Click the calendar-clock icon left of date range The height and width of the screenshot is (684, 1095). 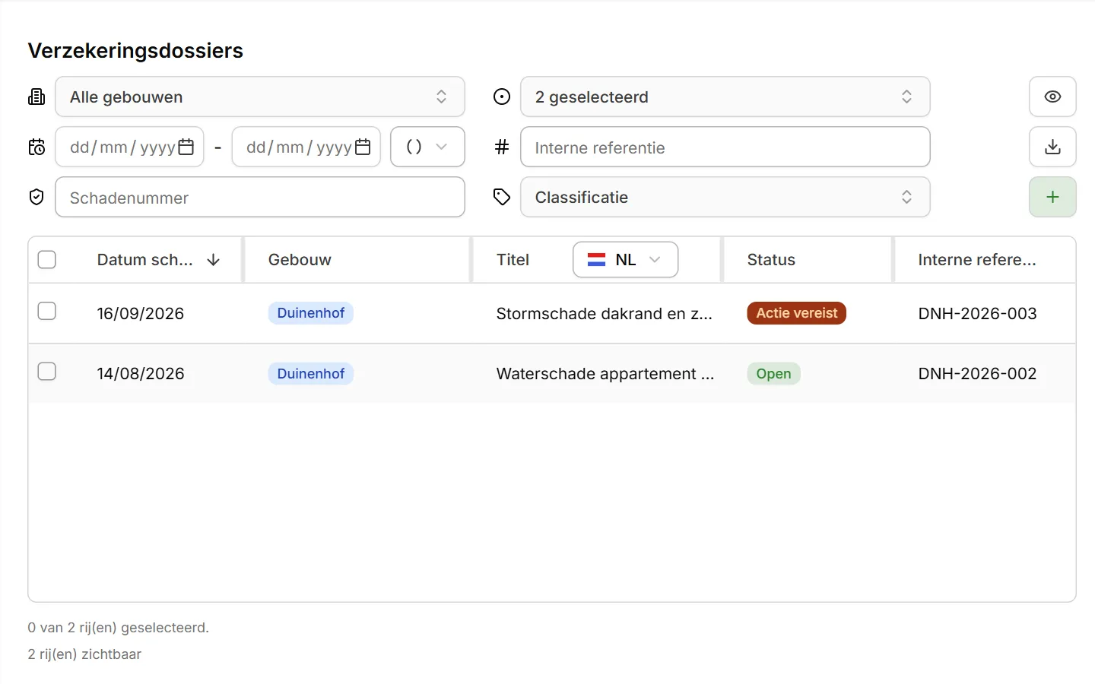pos(36,147)
